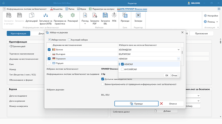Enable Вземи приложенията от преведения checkbox
Viewport: 222px width, 124px height.
[103, 84]
